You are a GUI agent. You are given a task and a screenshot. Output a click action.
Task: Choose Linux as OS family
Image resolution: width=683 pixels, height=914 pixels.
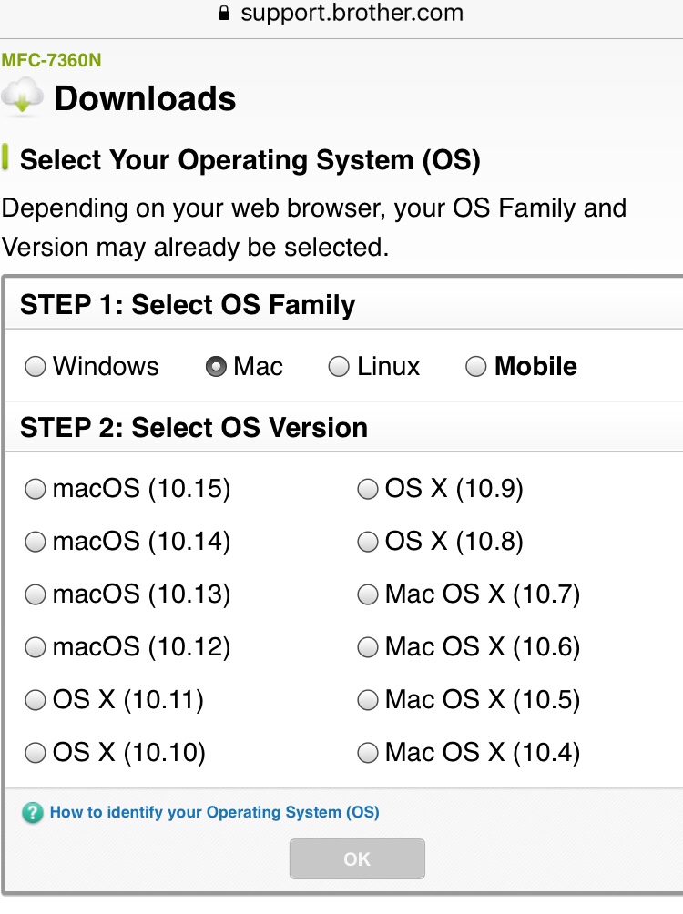click(339, 367)
